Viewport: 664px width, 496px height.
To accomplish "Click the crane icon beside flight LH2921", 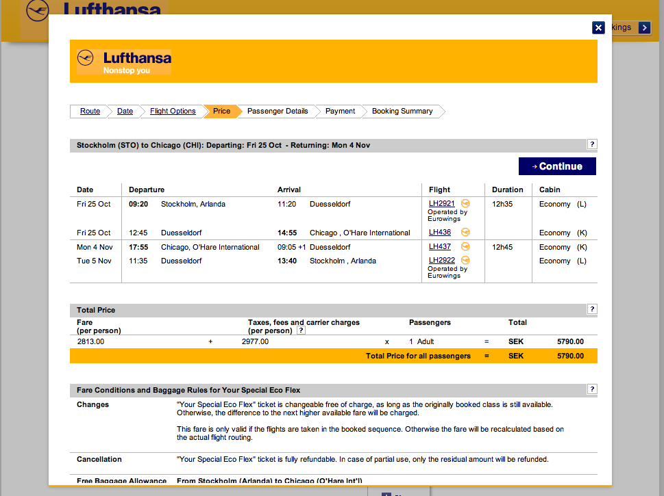I will point(466,204).
